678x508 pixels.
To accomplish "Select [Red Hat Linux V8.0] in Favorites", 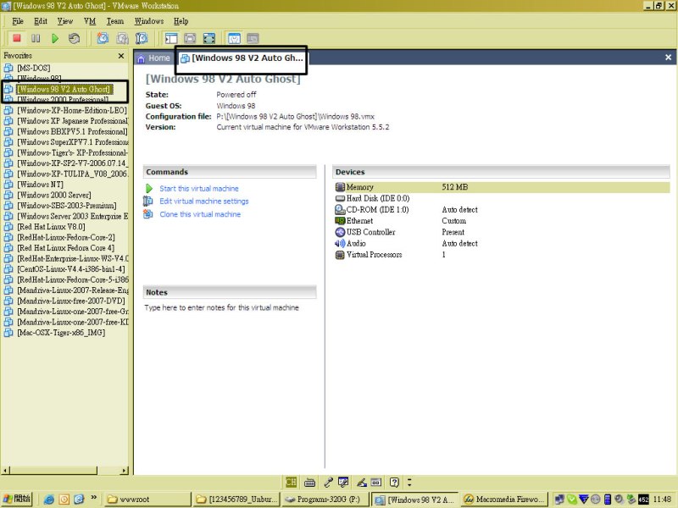I will click(51, 227).
